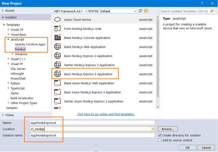
Task: Select Build Accelerator category
Action: coord(22,98)
